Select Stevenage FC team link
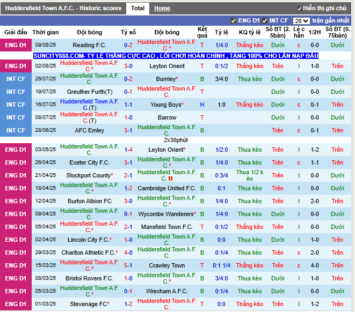355x312 pixels. [88, 304]
